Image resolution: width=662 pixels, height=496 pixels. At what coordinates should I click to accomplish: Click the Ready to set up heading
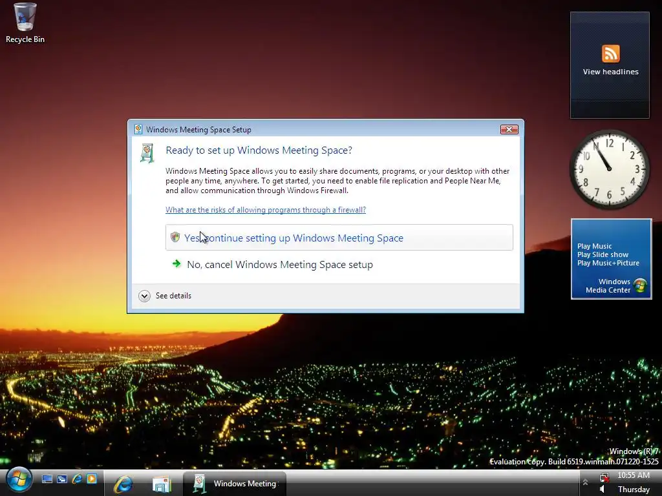coord(259,150)
